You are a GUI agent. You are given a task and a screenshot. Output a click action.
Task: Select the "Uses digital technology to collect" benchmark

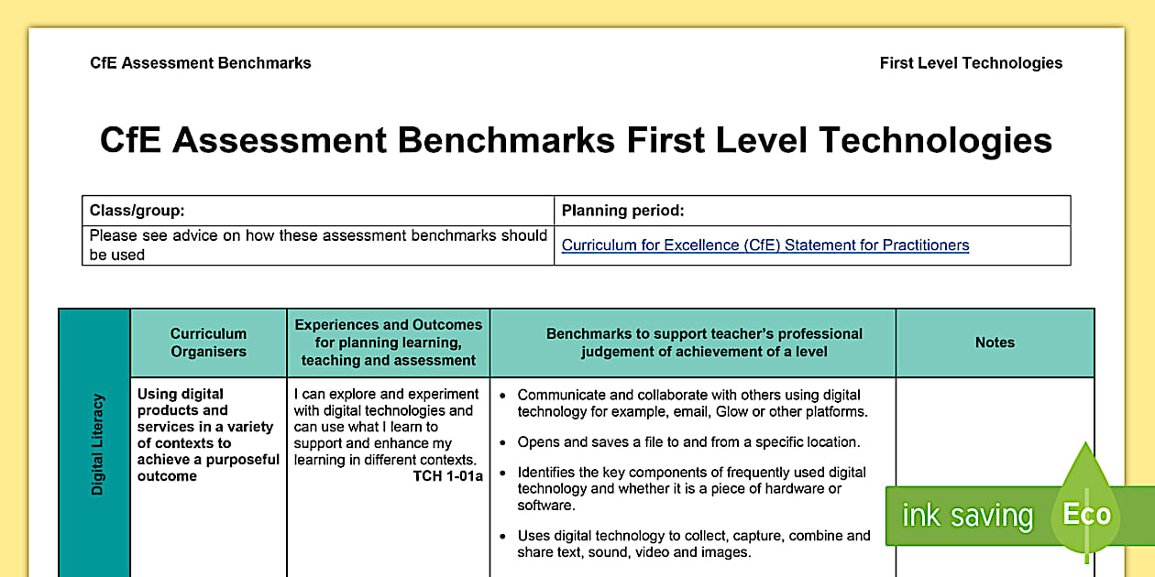693,544
